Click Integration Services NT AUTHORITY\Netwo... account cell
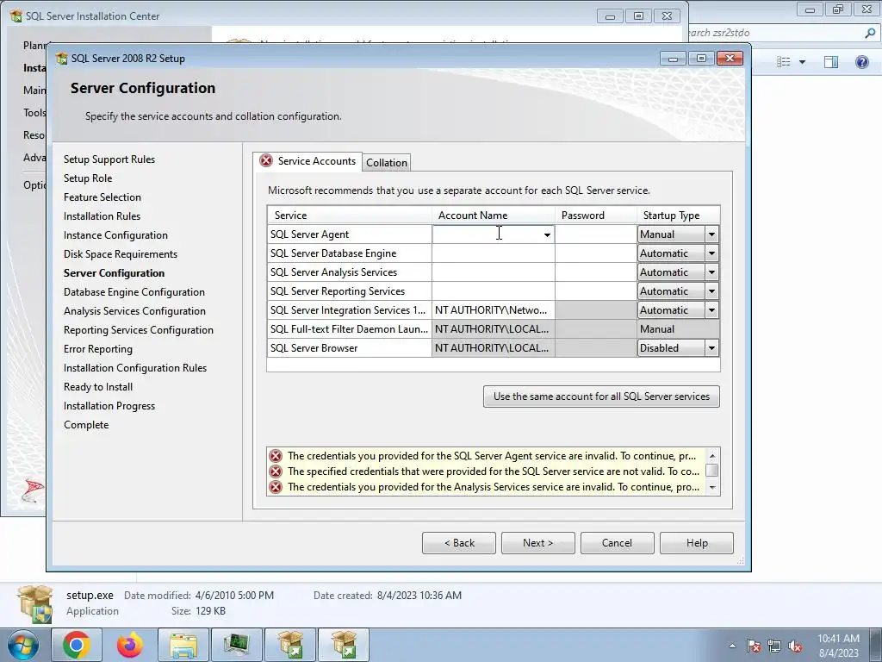The image size is (882, 662). 494,310
